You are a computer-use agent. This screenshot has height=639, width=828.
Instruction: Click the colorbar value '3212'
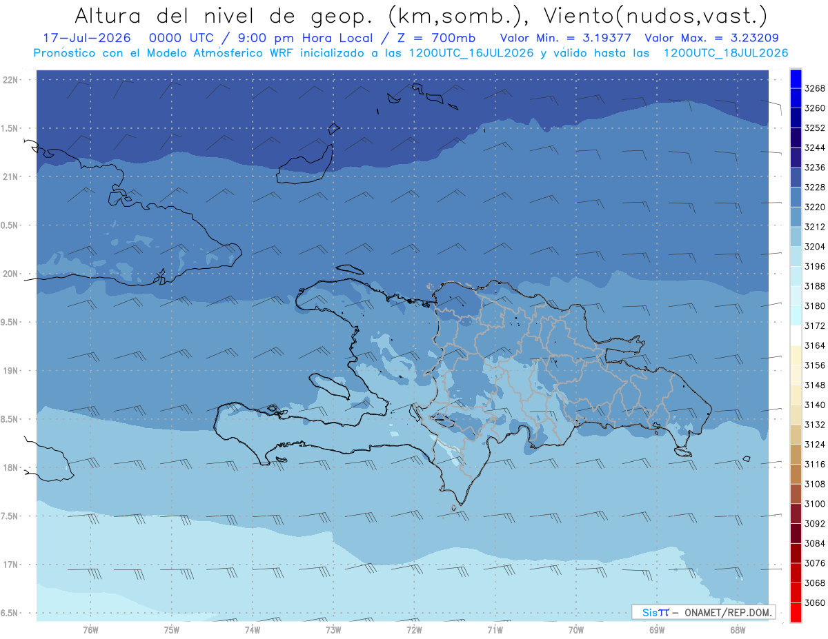(815, 227)
